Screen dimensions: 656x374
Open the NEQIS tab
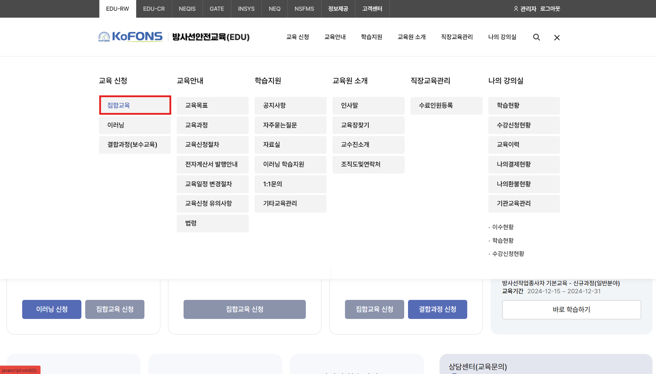pos(187,9)
